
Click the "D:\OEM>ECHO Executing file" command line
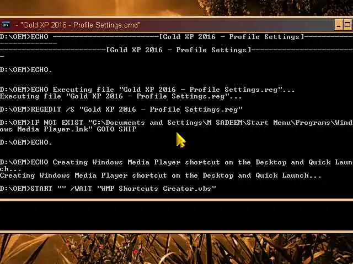147,90
